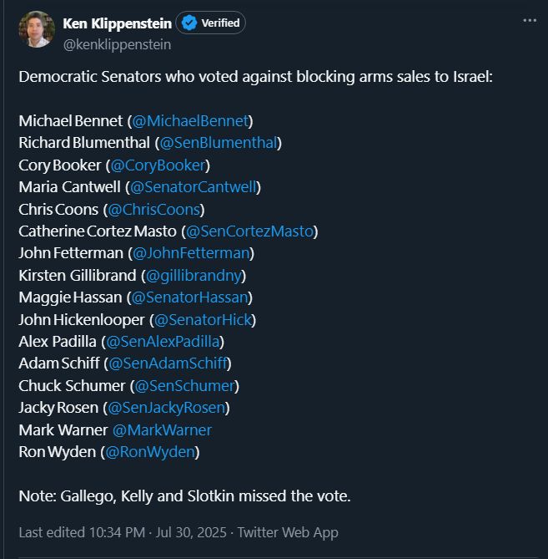The image size is (548, 559).
Task: Open the @MarkWarner mention
Action: (162, 429)
